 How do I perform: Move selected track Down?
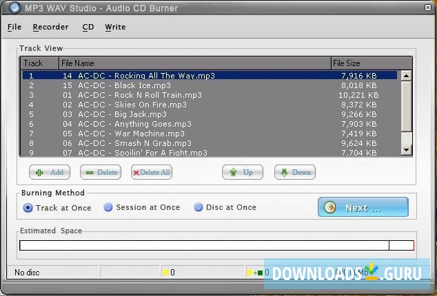click(x=295, y=172)
